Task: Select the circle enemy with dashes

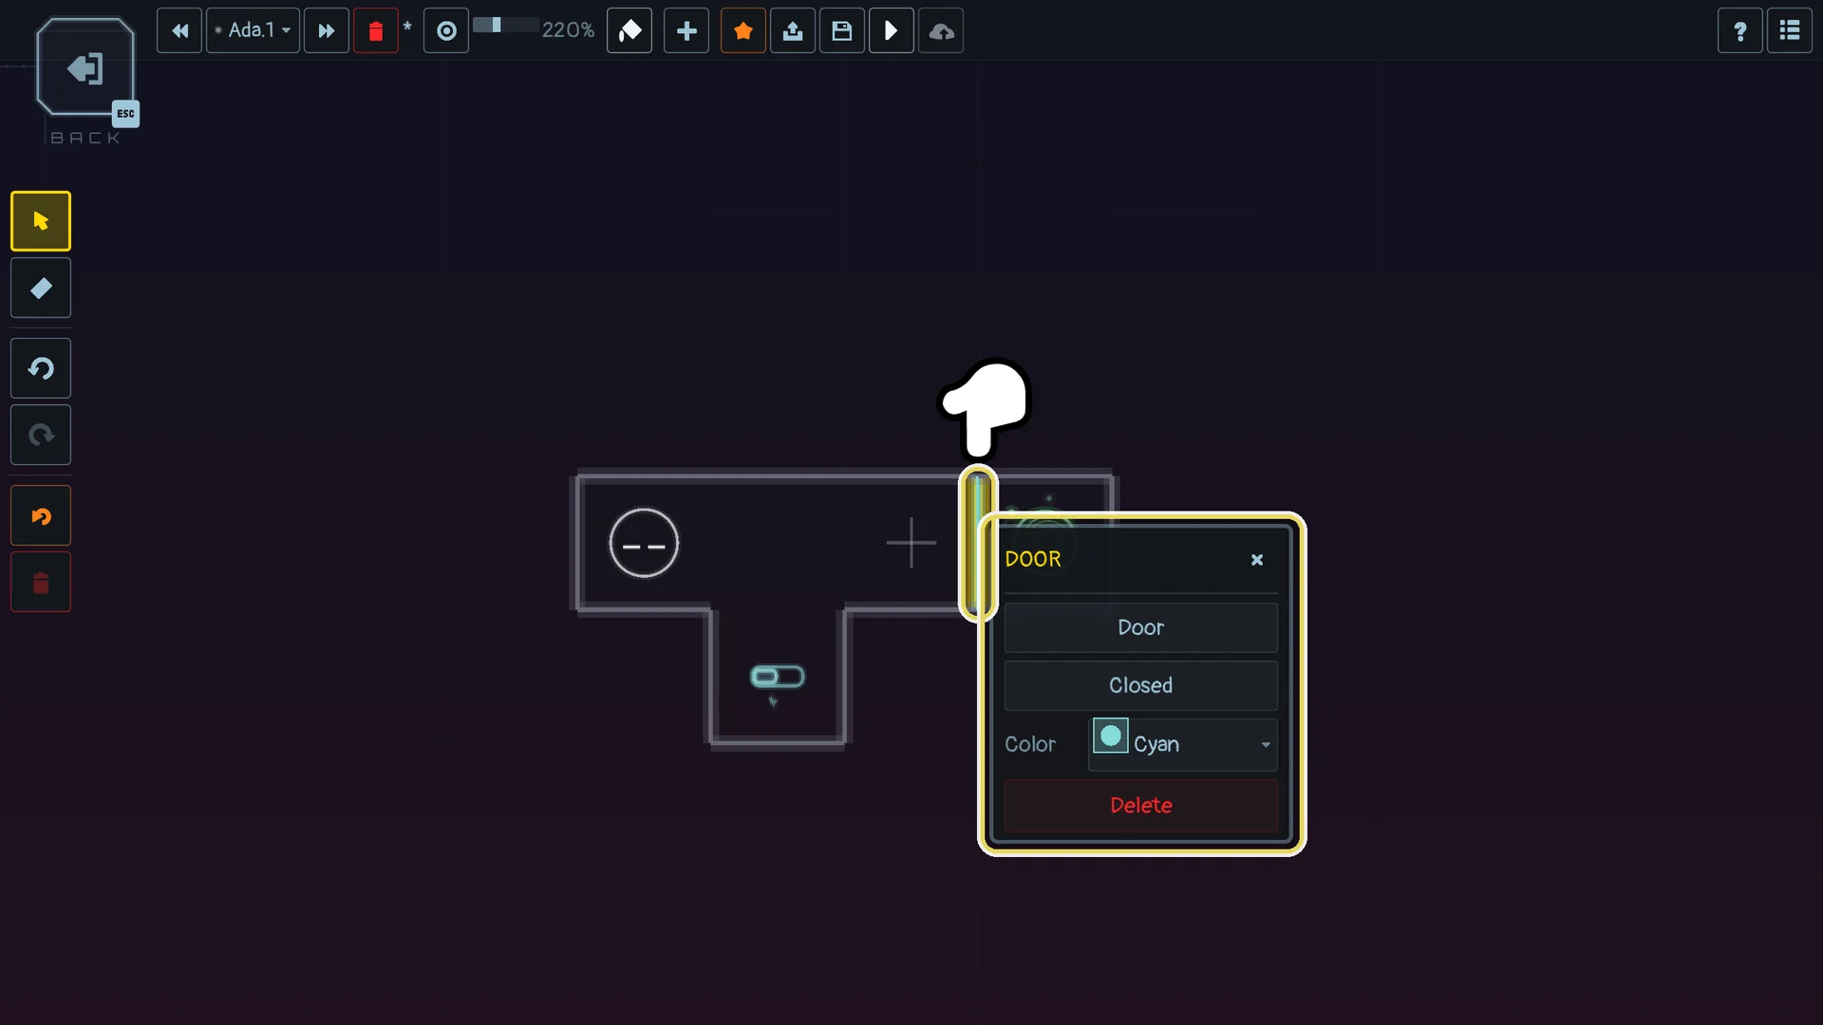Action: pyautogui.click(x=644, y=544)
